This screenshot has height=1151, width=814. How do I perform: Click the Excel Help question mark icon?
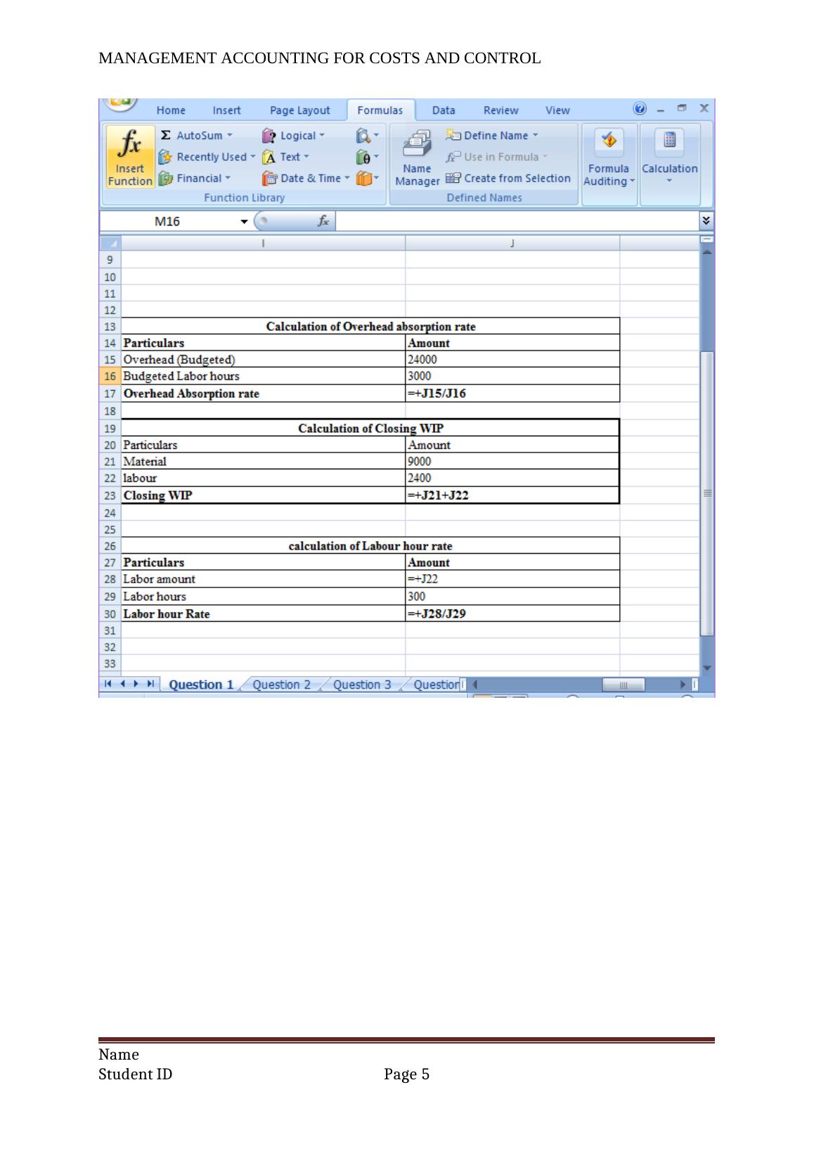click(x=640, y=109)
